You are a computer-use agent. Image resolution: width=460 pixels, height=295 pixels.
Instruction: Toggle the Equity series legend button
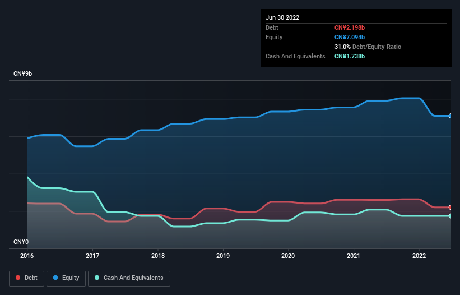pyautogui.click(x=66, y=278)
